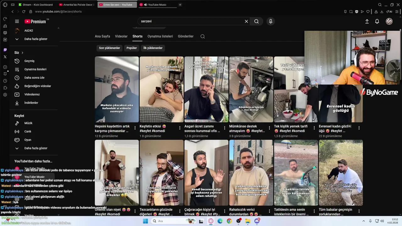Click the Windows taskbar search box

[x=173, y=221]
